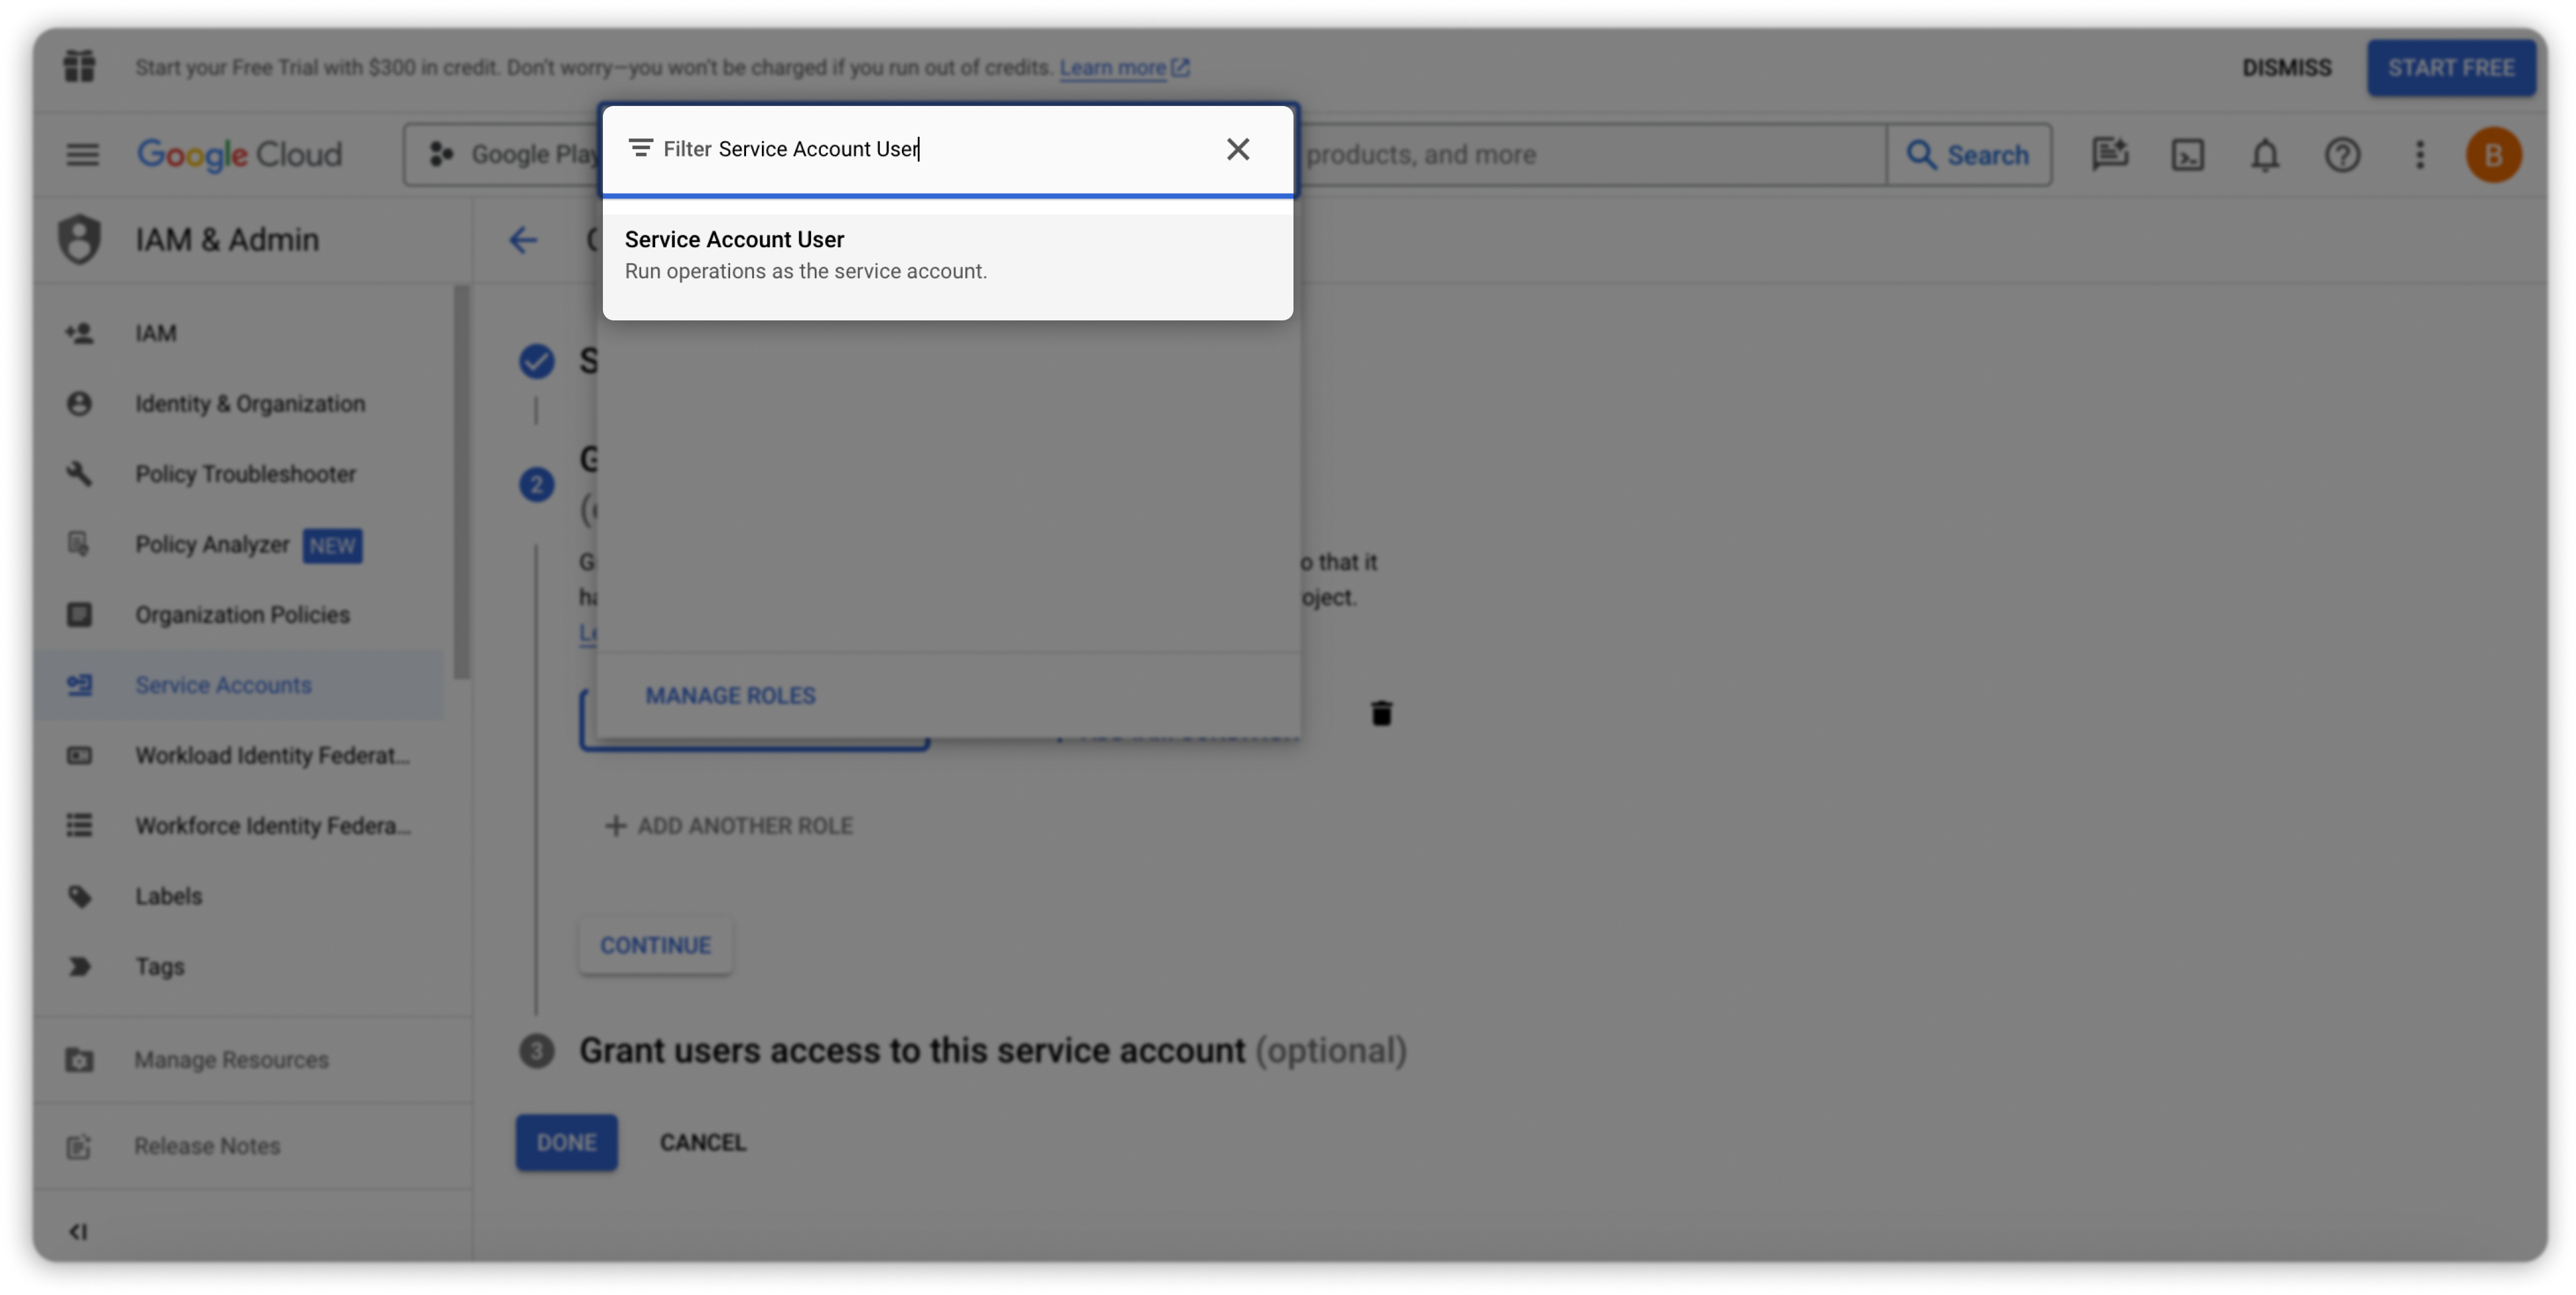2576x1295 pixels.
Task: Click the notifications bell icon
Action: coord(2264,155)
